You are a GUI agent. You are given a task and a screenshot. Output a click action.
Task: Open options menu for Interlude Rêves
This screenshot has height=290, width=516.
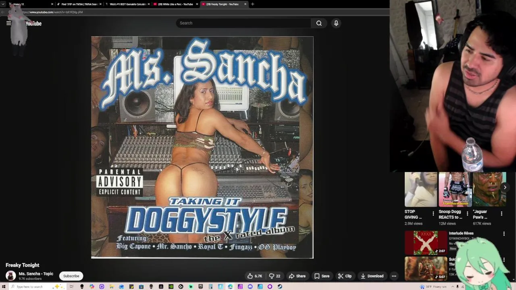click(504, 234)
